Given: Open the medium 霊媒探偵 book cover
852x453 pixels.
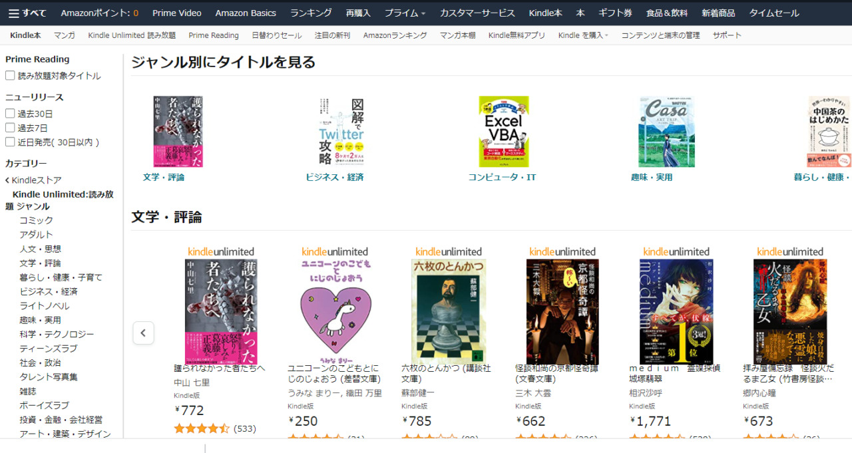Looking at the screenshot, I should [676, 311].
